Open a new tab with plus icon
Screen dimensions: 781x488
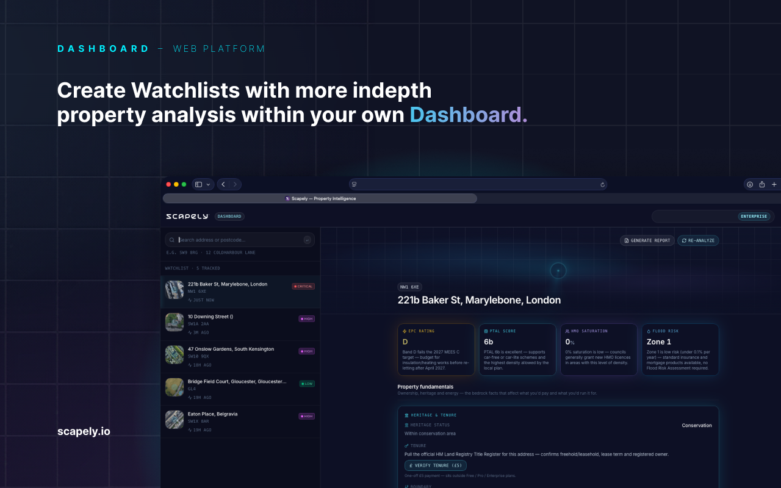774,184
